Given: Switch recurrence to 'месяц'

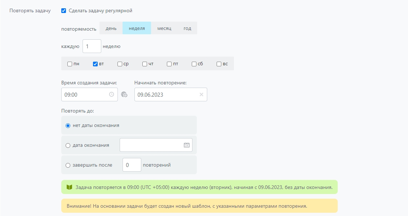Looking at the screenshot, I should pos(164,28).
